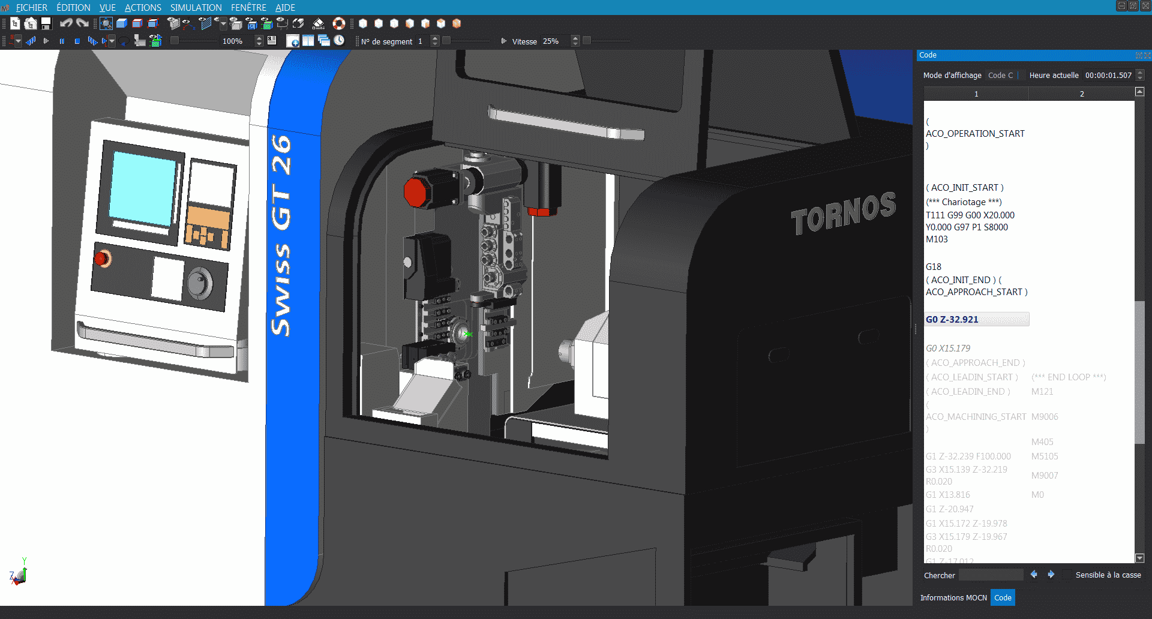This screenshot has width=1152, height=619.
Task: Click the save floppy disk icon
Action: tap(46, 23)
